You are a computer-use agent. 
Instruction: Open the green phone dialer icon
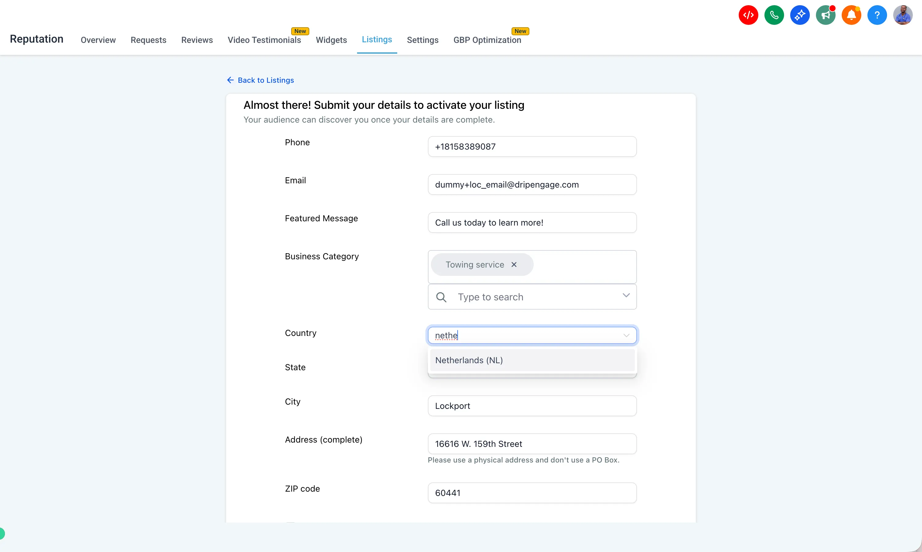pos(774,15)
